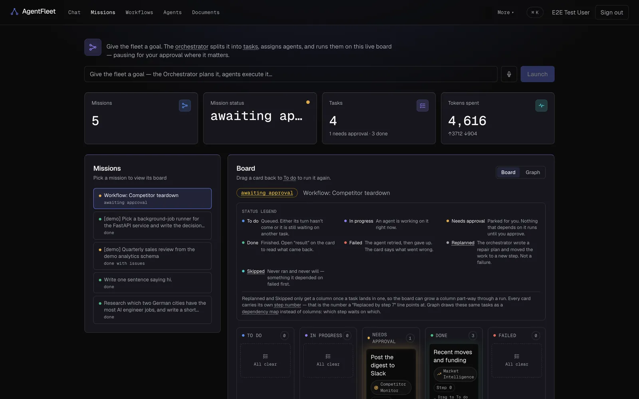Focus the fleet goal input field
This screenshot has height=399, width=639.
[291, 74]
